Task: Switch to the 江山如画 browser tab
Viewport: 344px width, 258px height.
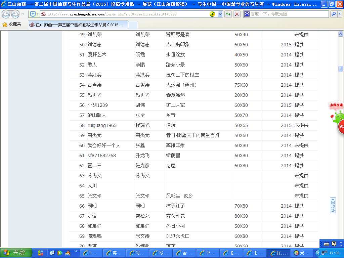Action: pos(77,25)
